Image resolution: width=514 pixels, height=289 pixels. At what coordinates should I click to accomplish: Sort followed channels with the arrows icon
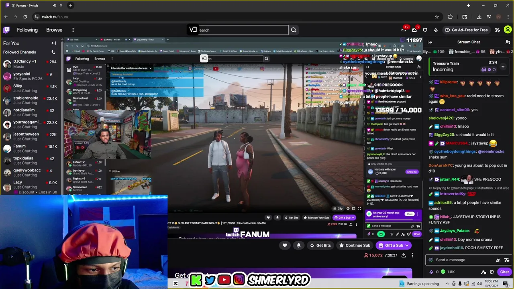[x=53, y=52]
